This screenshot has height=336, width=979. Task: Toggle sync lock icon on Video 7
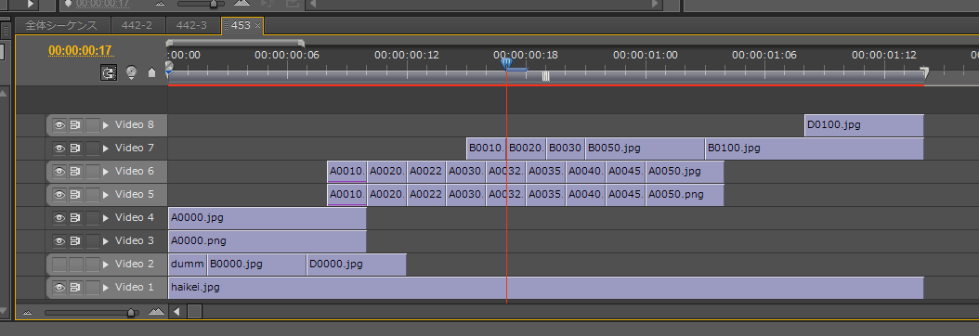(x=75, y=149)
